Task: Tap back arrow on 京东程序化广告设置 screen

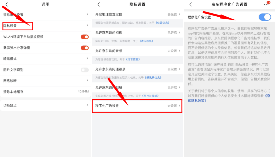Action: point(191,4)
